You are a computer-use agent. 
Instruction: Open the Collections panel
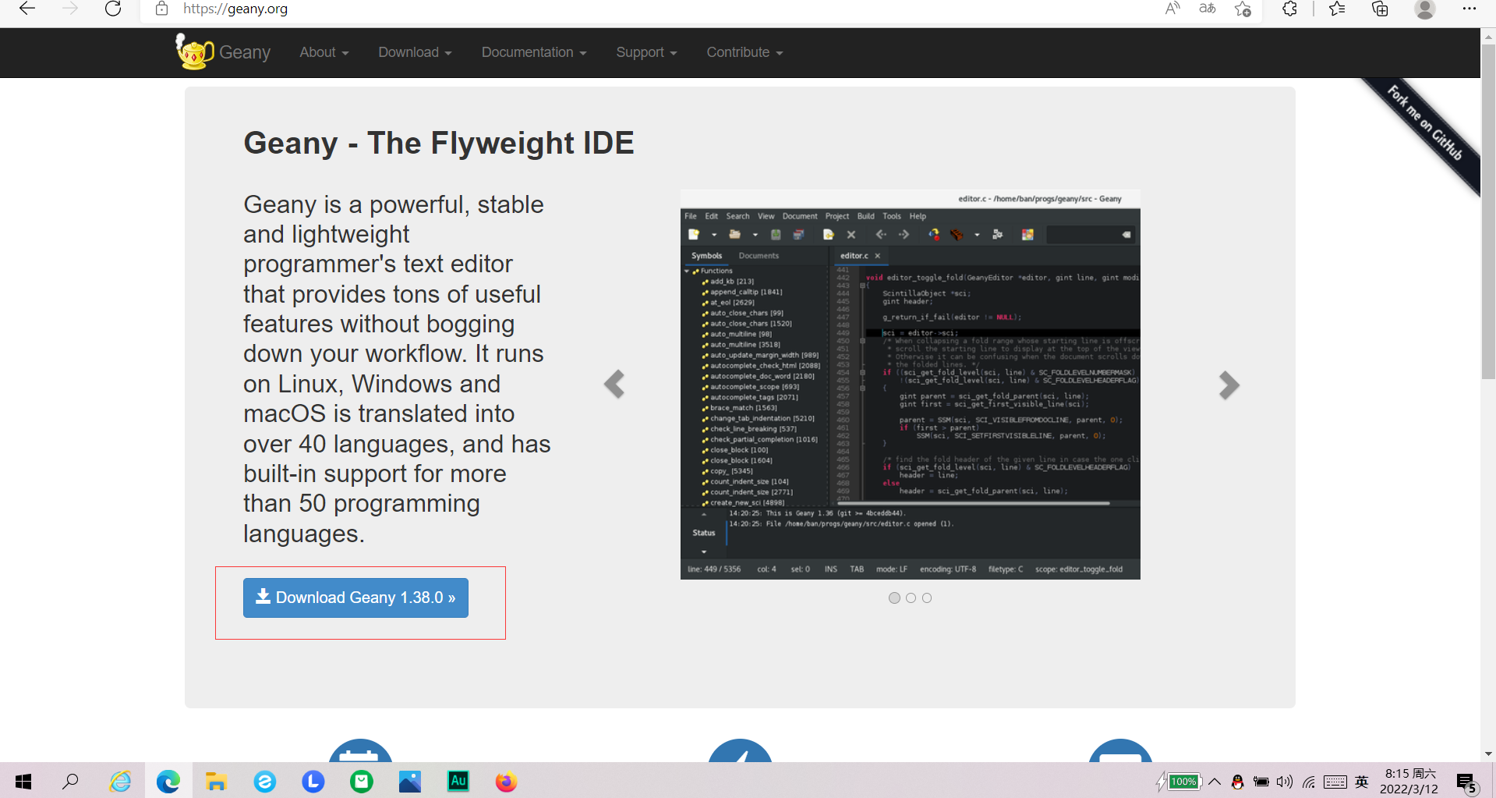tap(1380, 9)
